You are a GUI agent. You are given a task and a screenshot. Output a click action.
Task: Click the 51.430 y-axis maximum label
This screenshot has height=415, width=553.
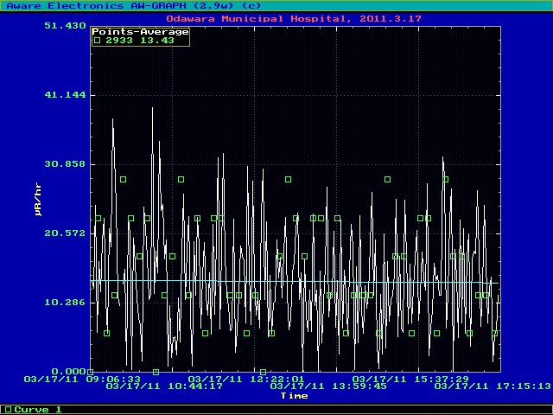click(67, 26)
